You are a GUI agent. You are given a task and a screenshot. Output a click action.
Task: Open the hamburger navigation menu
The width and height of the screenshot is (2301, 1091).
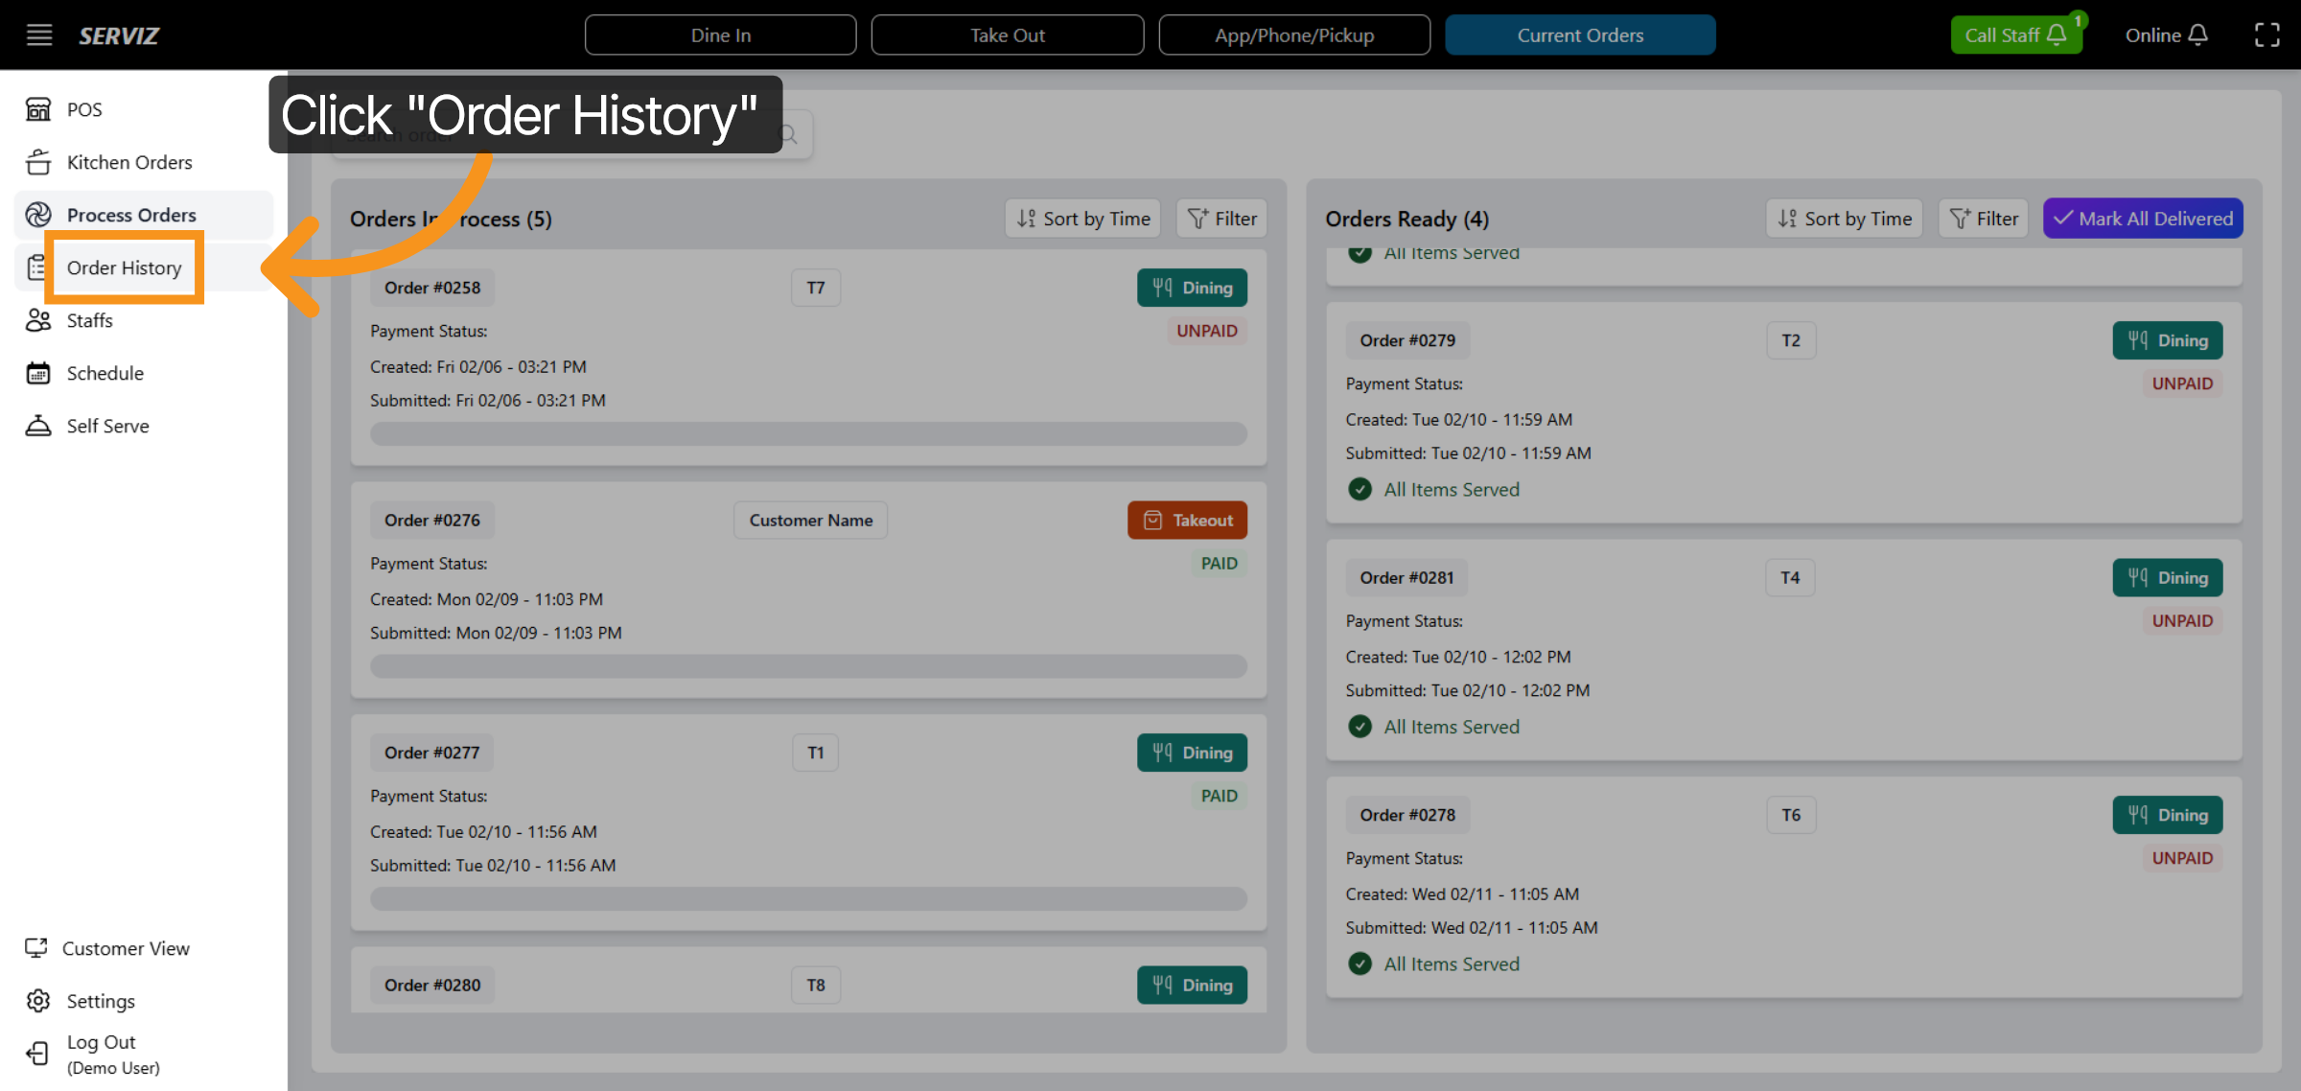[38, 35]
